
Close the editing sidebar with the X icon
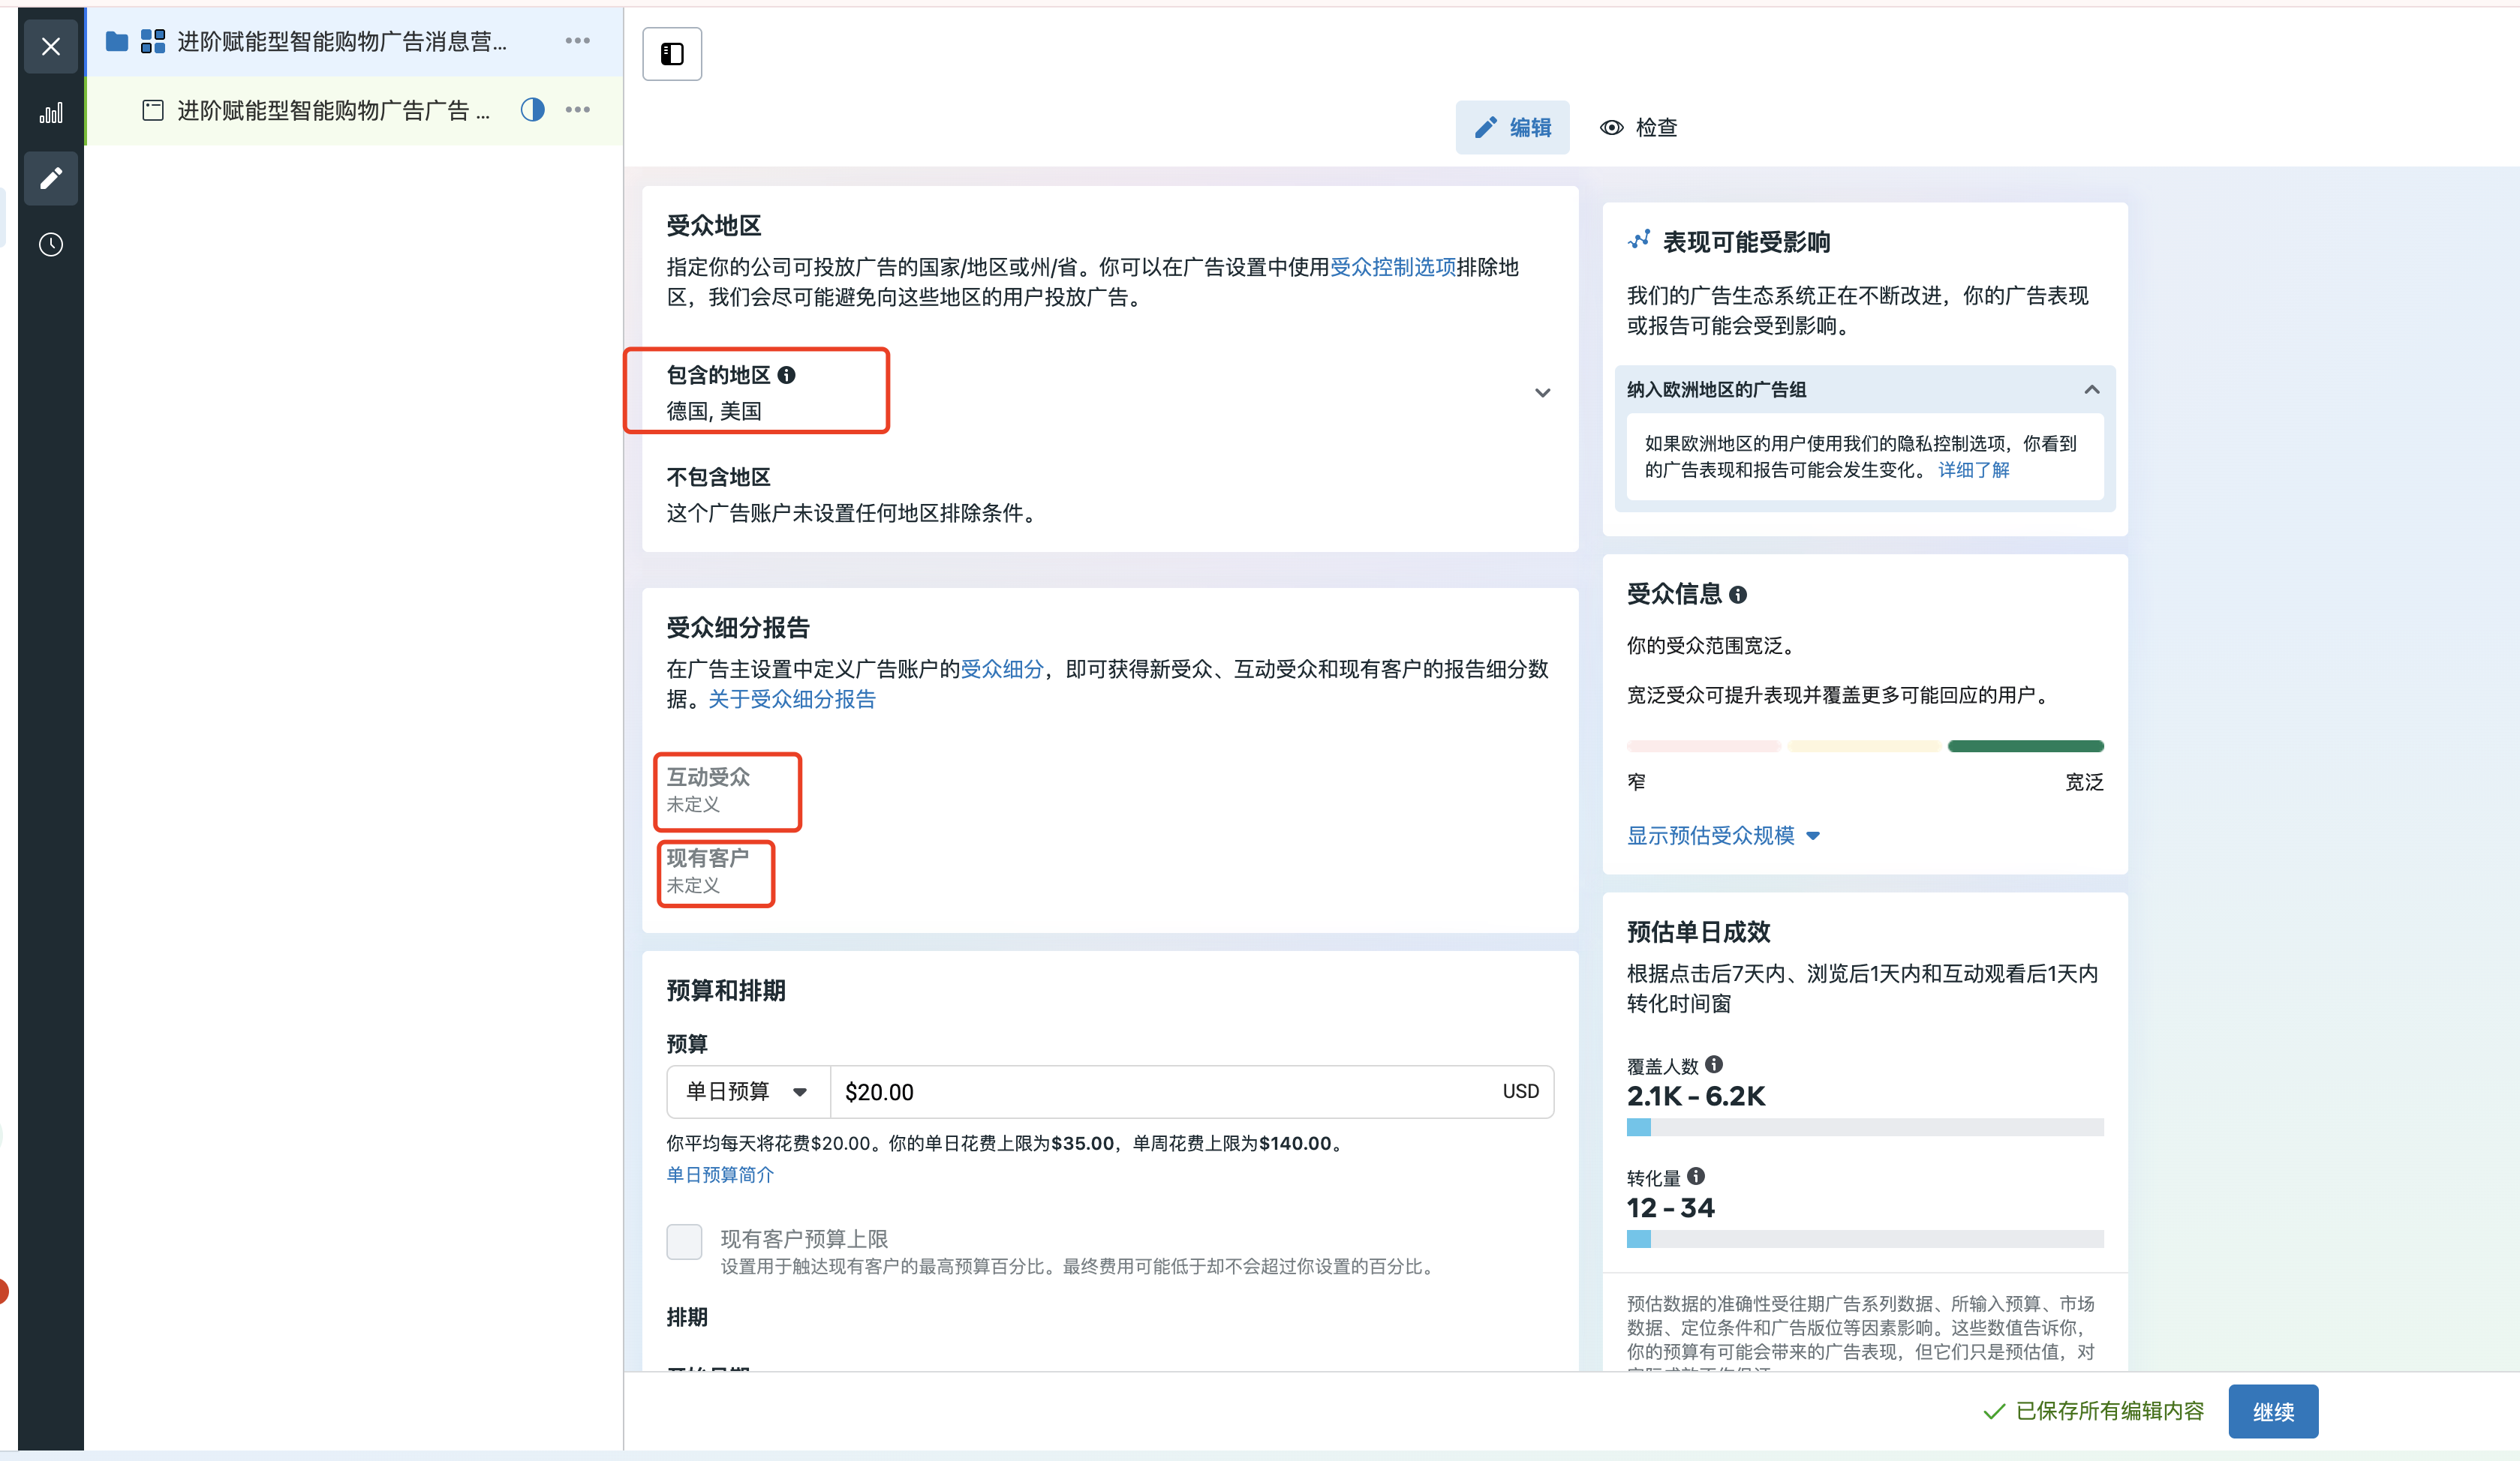click(x=50, y=46)
